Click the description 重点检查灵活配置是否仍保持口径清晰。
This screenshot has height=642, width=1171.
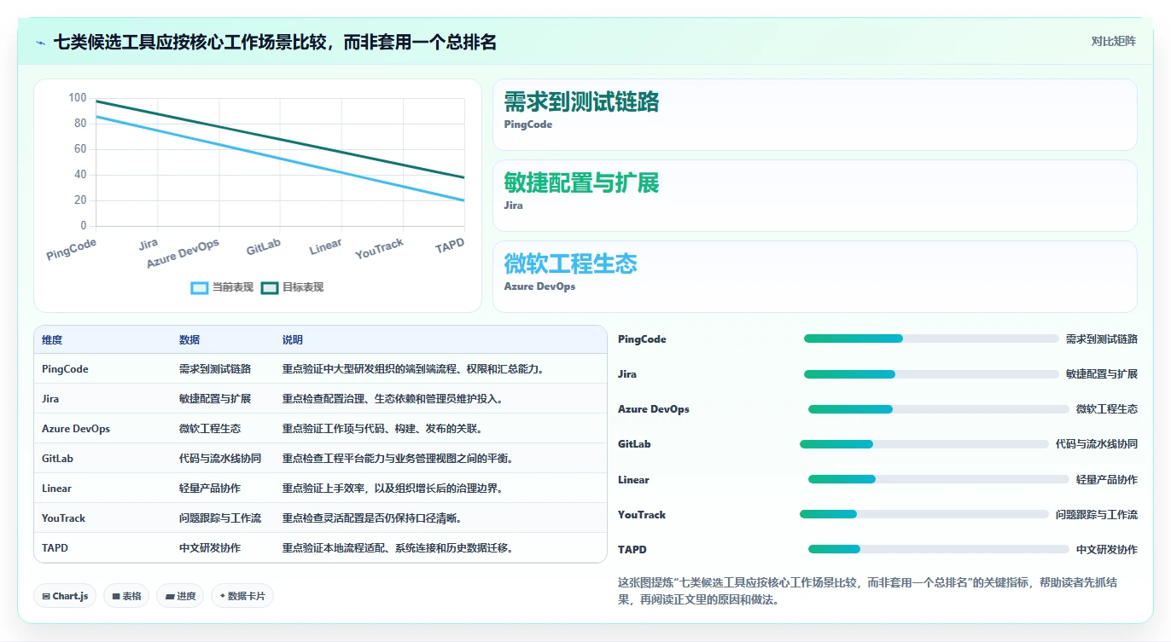[372, 518]
